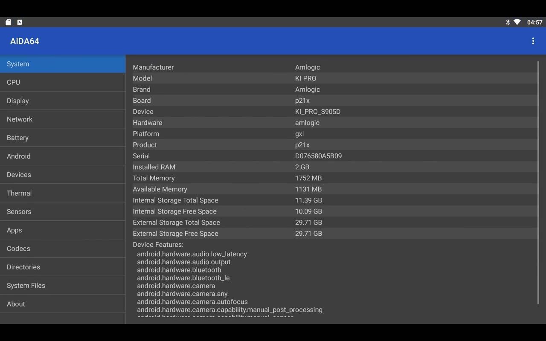Viewport: 546px width, 341px height.
Task: Click the Product row label
Action: [145, 145]
